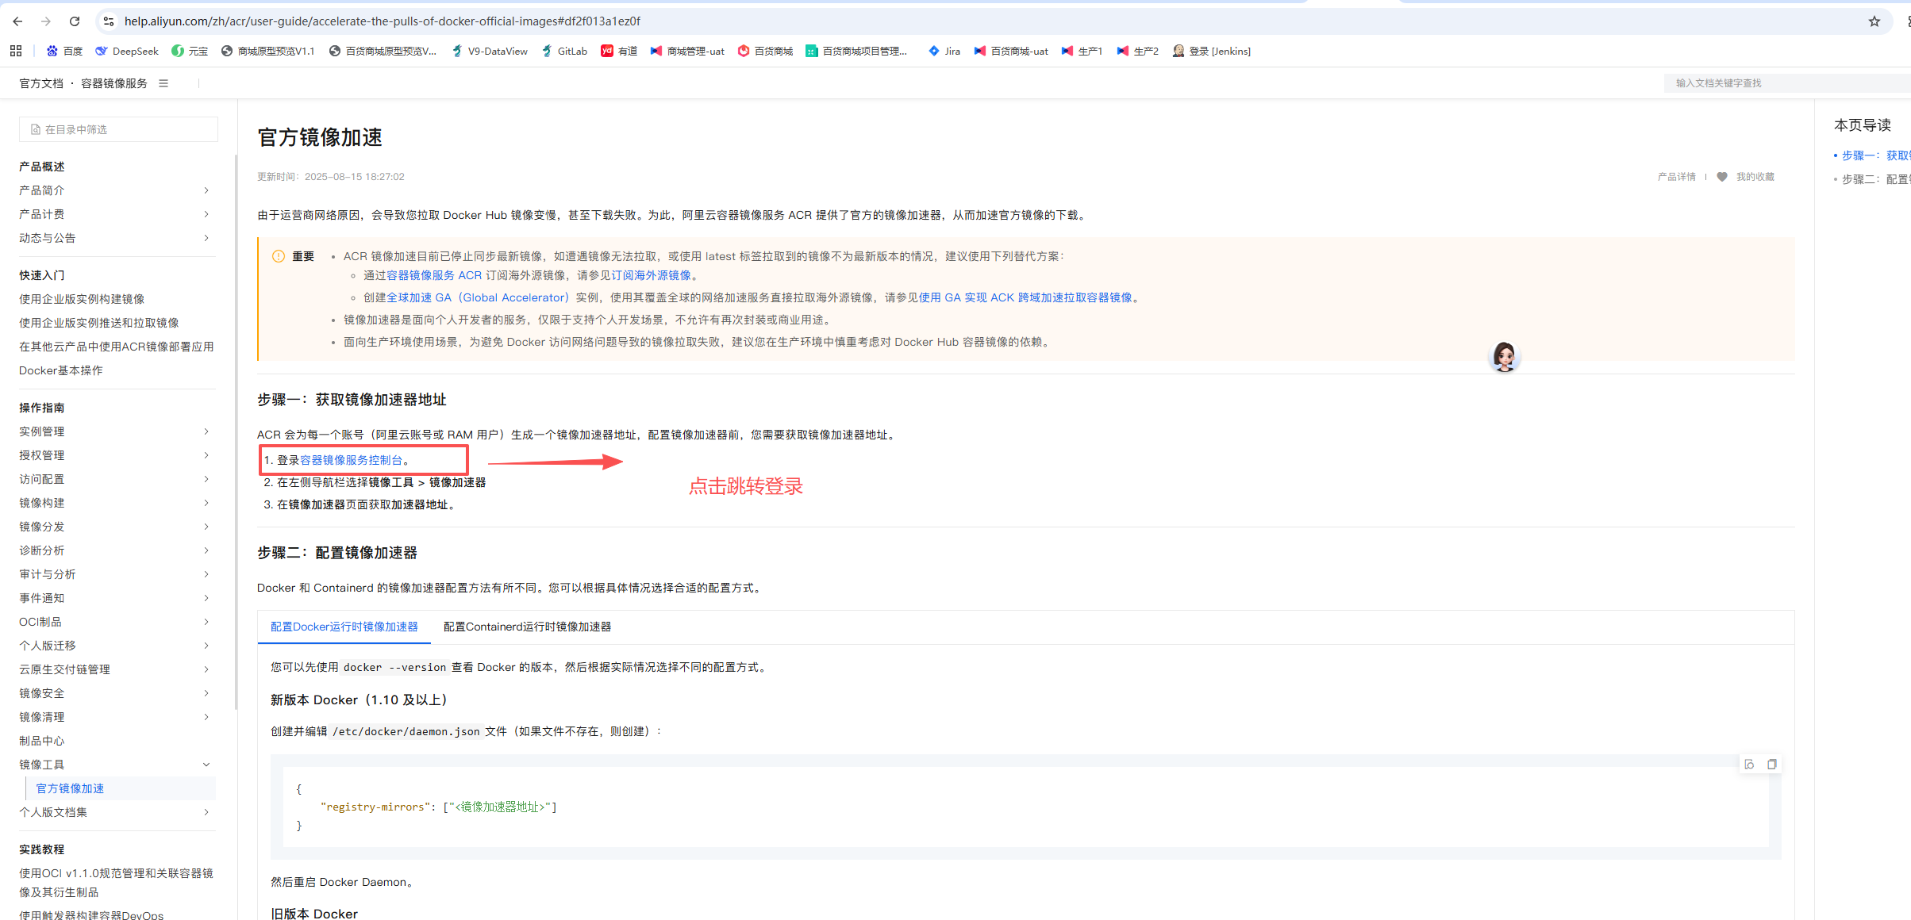The image size is (1911, 920).
Task: Open the Jira bookmark
Action: [944, 51]
